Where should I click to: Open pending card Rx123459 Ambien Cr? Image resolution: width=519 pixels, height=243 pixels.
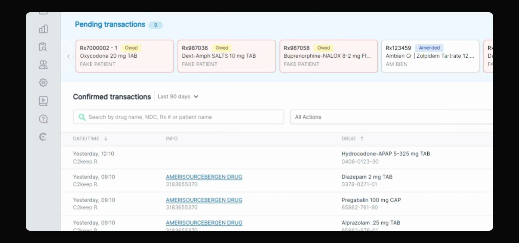point(430,56)
